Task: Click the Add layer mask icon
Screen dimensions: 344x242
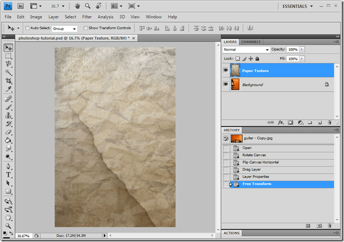Action: coord(291,122)
